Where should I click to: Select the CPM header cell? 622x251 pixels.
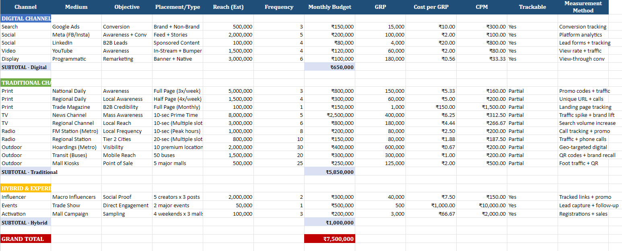(482, 7)
